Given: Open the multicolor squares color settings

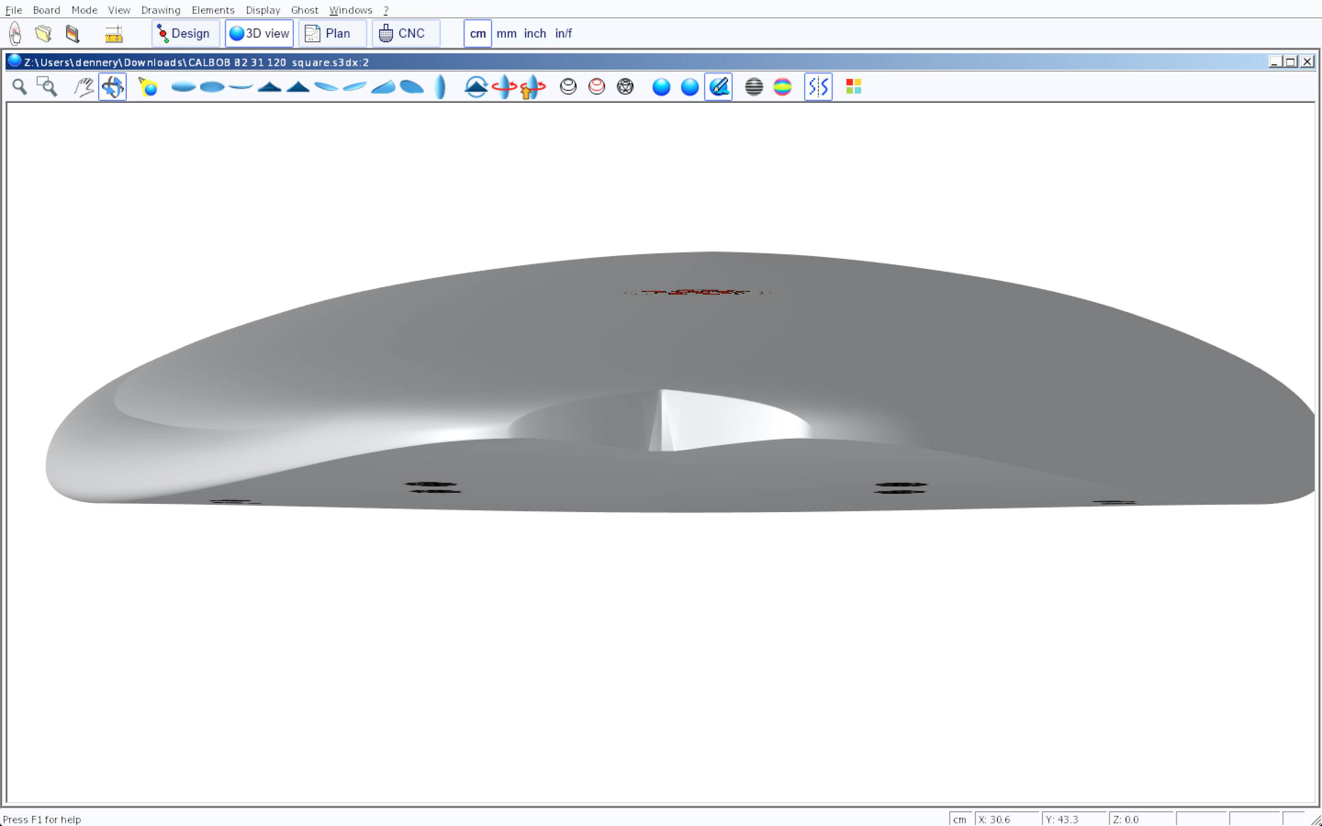Looking at the screenshot, I should pyautogui.click(x=853, y=87).
